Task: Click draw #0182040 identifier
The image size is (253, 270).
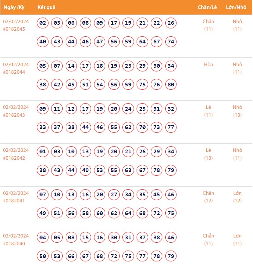Action: tap(14, 243)
